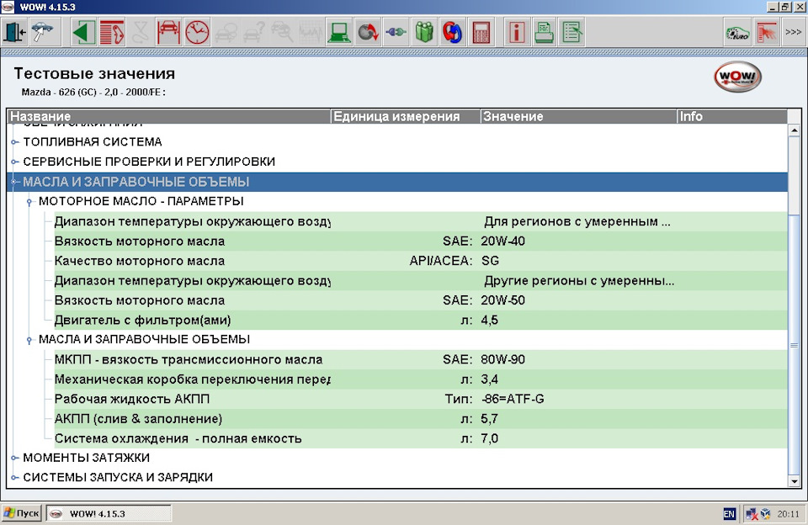
Task: Click the scrollbar down arrow
Action: pos(793,480)
